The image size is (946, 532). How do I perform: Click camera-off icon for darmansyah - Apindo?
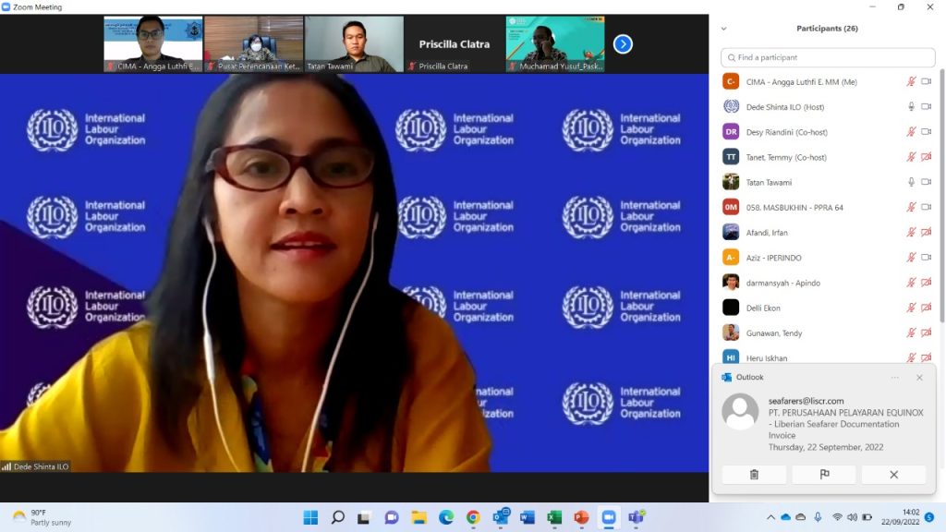[x=926, y=283]
